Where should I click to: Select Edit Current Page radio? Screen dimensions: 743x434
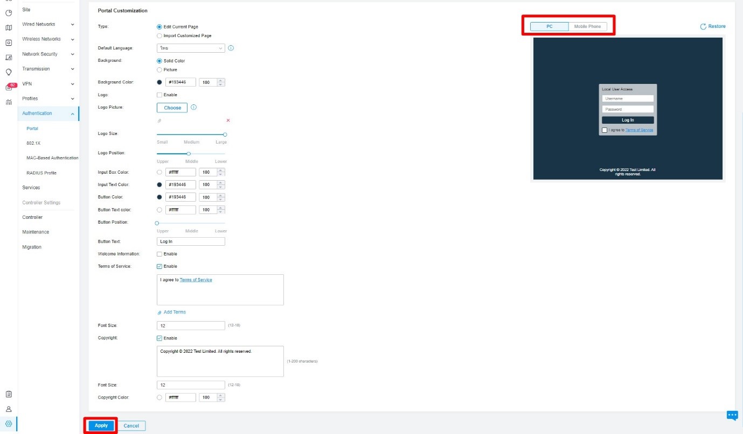[x=159, y=26]
